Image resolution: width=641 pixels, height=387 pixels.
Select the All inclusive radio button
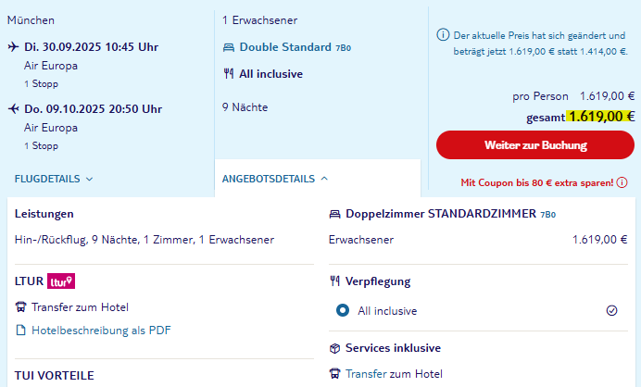[x=343, y=310]
